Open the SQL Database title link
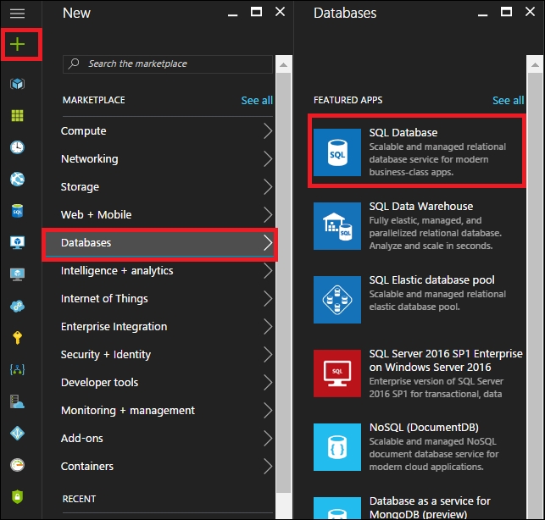This screenshot has width=545, height=520. [403, 132]
